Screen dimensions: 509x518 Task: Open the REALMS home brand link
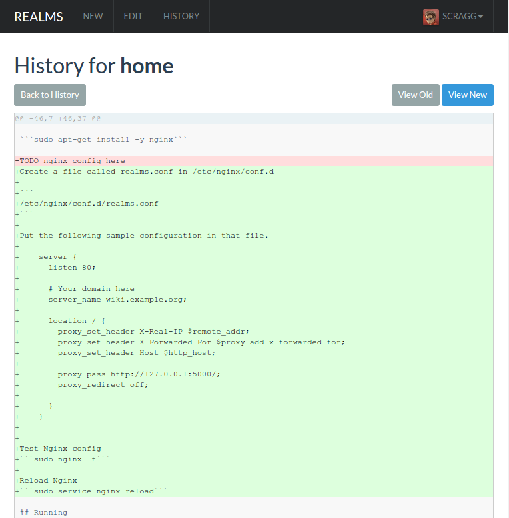[39, 17]
